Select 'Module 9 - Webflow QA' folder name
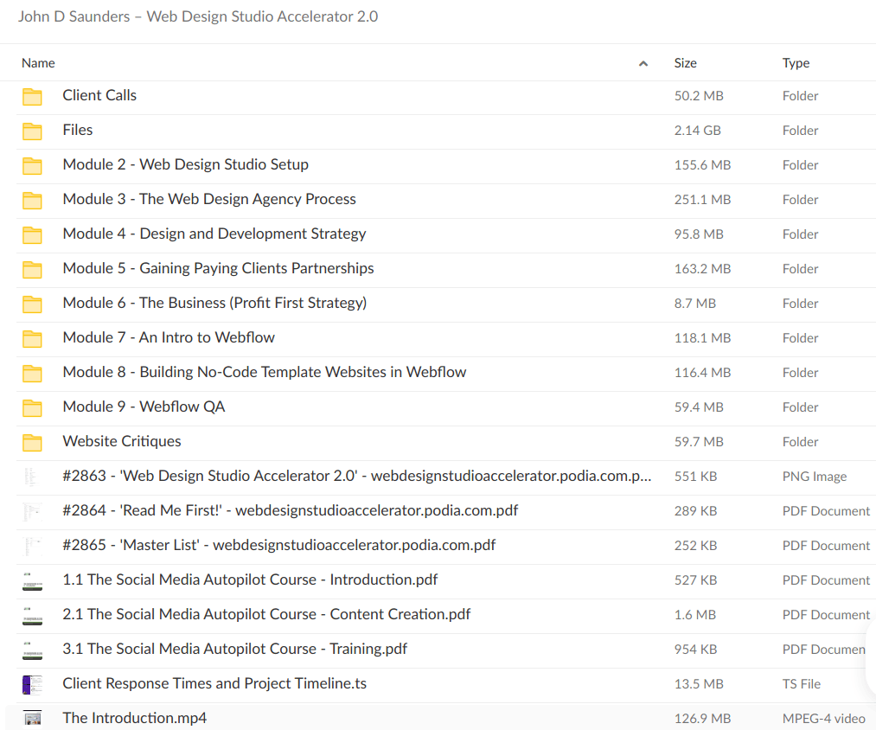Image resolution: width=876 pixels, height=730 pixels. [x=144, y=407]
